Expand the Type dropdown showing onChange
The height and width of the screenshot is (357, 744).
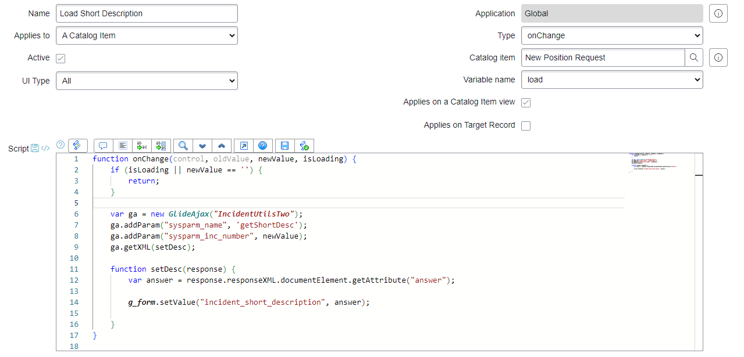(612, 35)
